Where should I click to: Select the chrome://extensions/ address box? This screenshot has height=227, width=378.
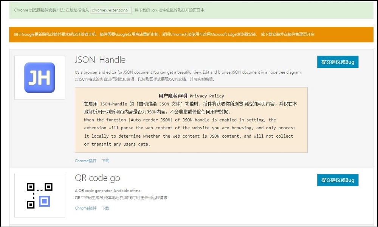click(111, 10)
